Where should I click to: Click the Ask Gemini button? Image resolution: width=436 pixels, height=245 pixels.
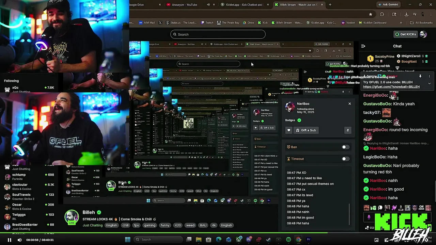click(x=388, y=5)
